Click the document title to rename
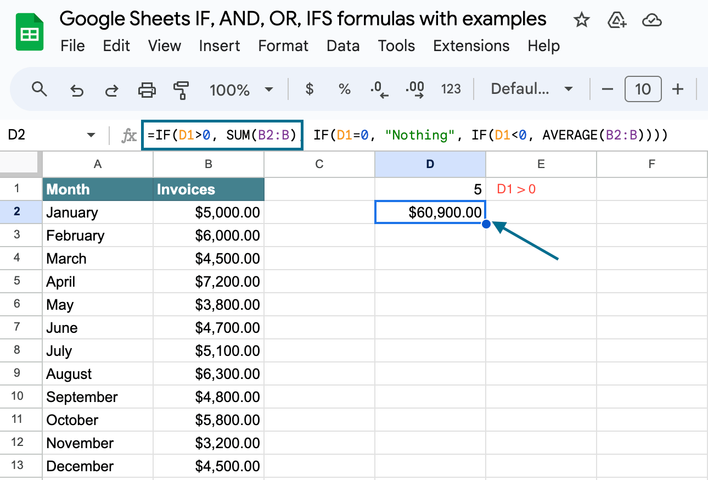This screenshot has height=480, width=708. point(303,19)
